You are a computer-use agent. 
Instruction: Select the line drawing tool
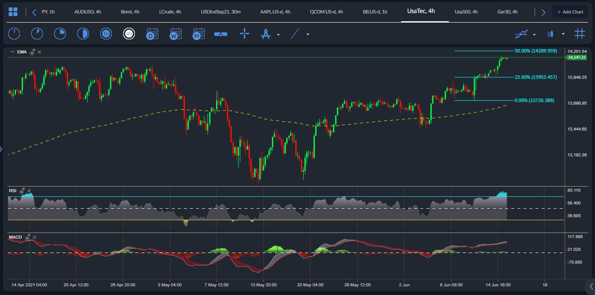pos(295,34)
